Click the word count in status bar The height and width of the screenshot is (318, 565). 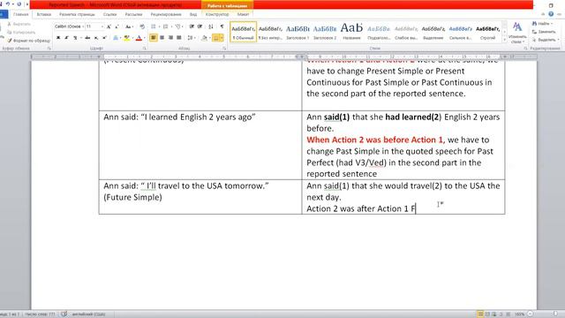pos(40,314)
